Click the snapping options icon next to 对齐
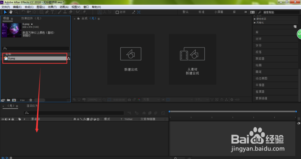The height and width of the screenshot is (159, 301). click(133, 12)
